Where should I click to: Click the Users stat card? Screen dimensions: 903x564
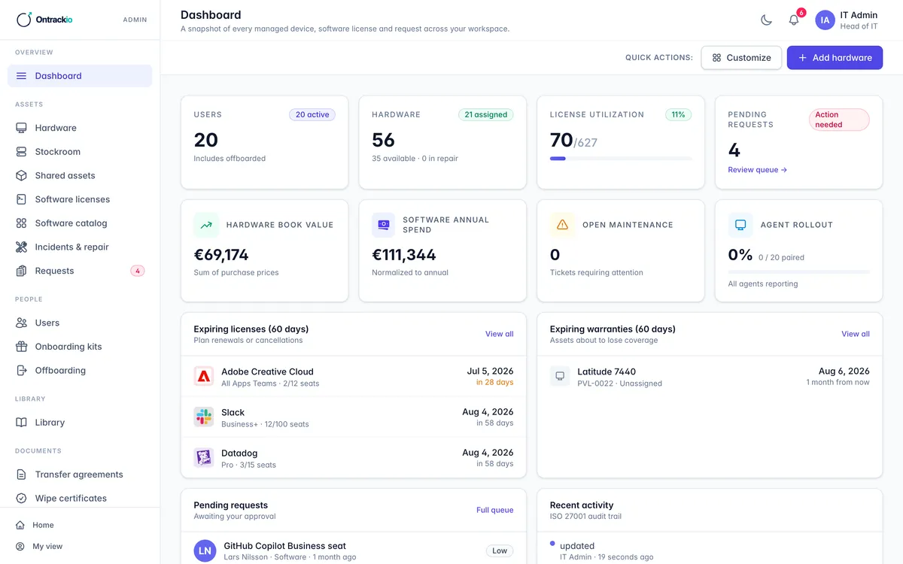point(265,142)
